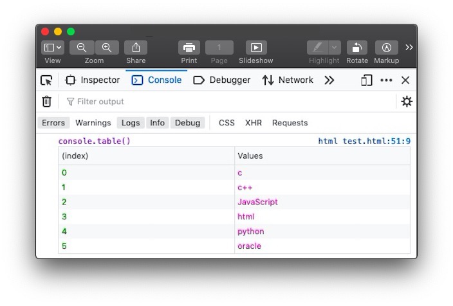Toggle the Logs filter

click(131, 123)
